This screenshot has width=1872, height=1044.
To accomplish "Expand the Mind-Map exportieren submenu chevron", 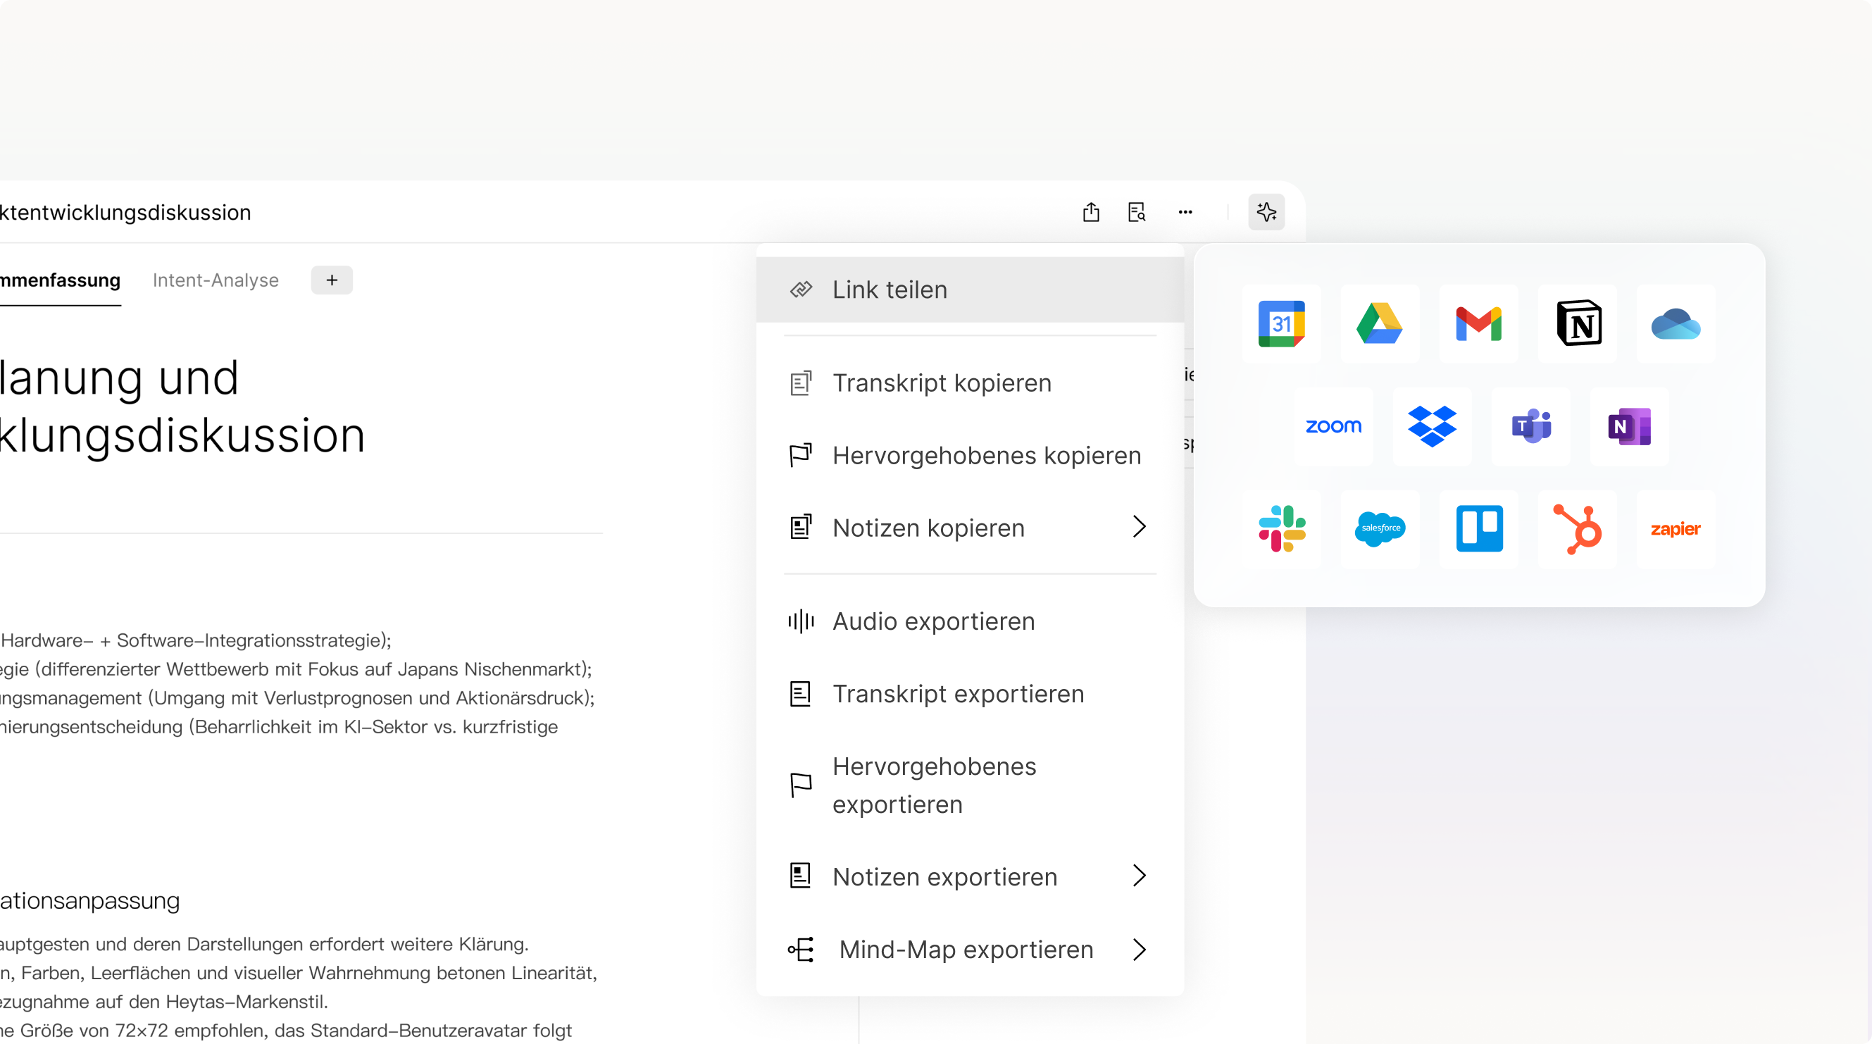I will (x=1139, y=949).
